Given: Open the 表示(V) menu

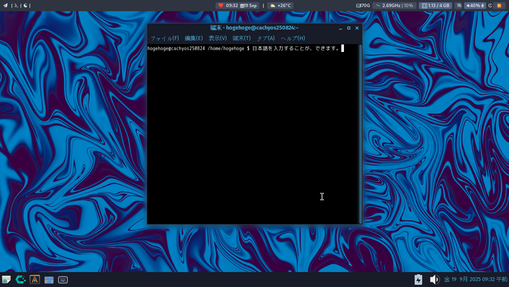Looking at the screenshot, I should point(218,38).
